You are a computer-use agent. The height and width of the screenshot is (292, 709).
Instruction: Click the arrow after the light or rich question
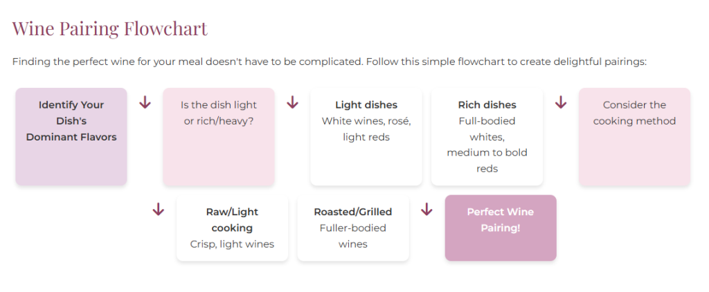tap(292, 103)
